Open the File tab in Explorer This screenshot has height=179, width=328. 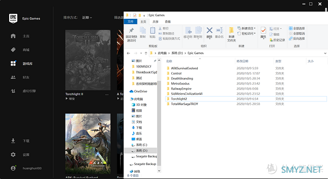131,22
